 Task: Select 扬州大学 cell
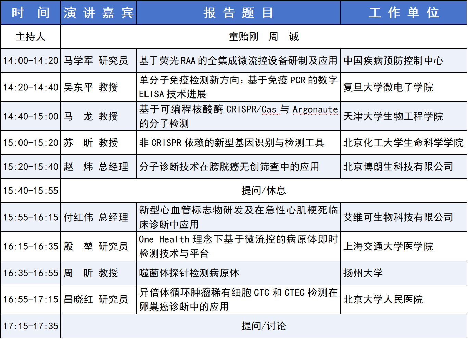point(404,273)
